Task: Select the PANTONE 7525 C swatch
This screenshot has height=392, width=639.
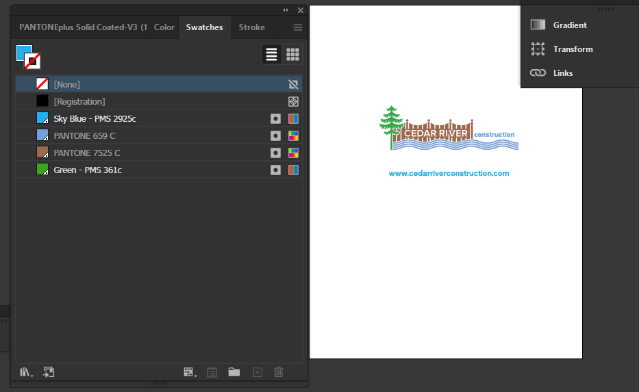Action: pyautogui.click(x=159, y=153)
